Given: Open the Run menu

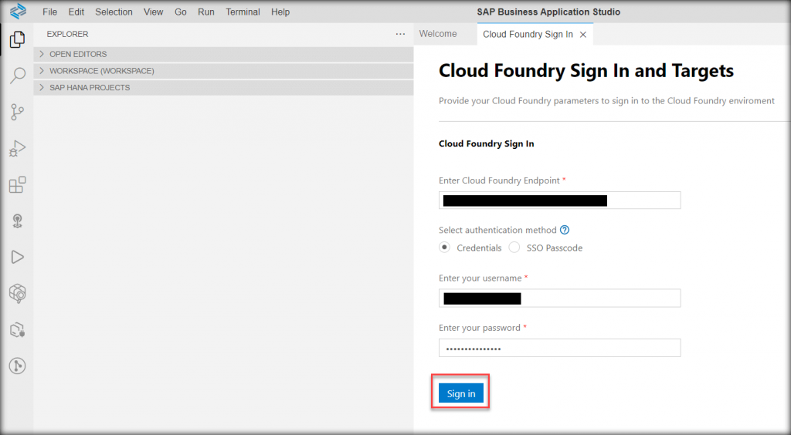Looking at the screenshot, I should tap(205, 12).
